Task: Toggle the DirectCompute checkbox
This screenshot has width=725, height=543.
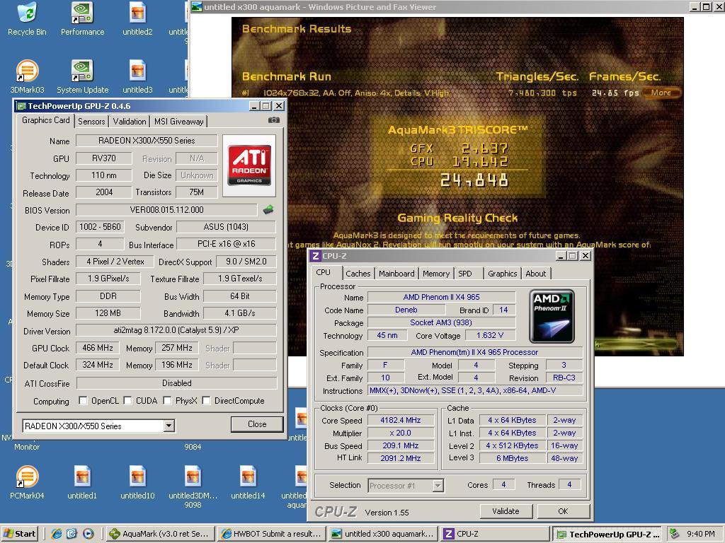Action: pos(206,400)
